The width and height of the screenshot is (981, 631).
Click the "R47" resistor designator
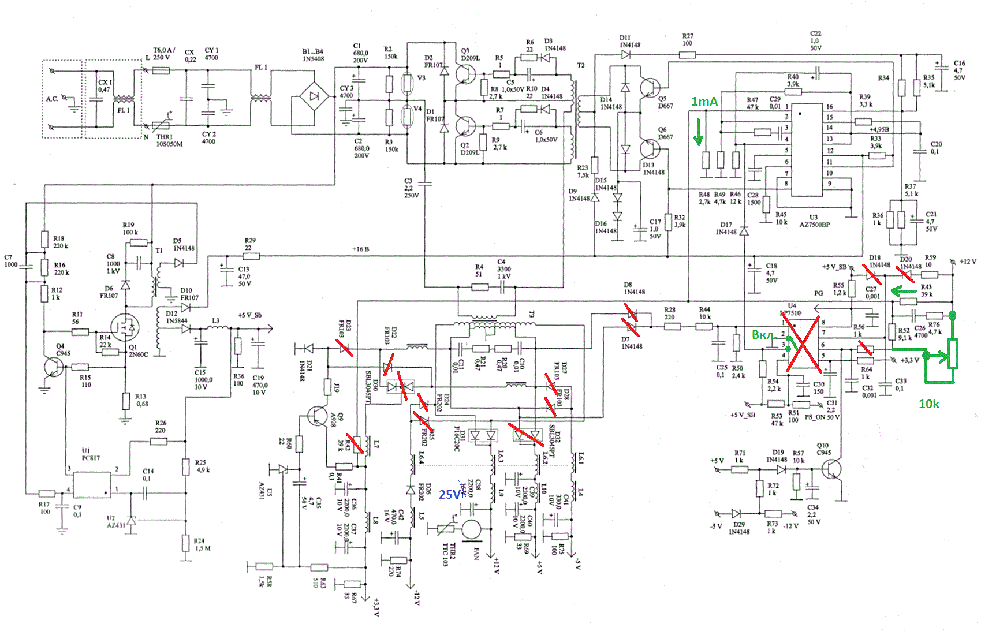pos(752,100)
